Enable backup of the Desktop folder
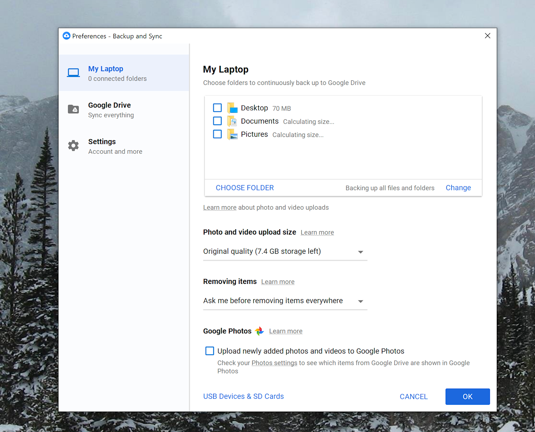 click(x=217, y=108)
